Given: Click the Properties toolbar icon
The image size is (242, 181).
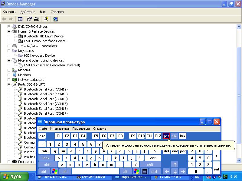Looking at the screenshot, I should pyautogui.click(x=29, y=19).
